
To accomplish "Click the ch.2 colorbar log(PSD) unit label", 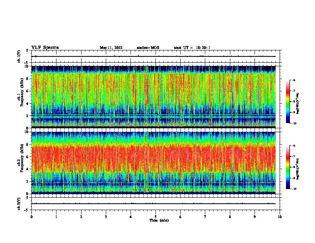I will click(298, 168).
